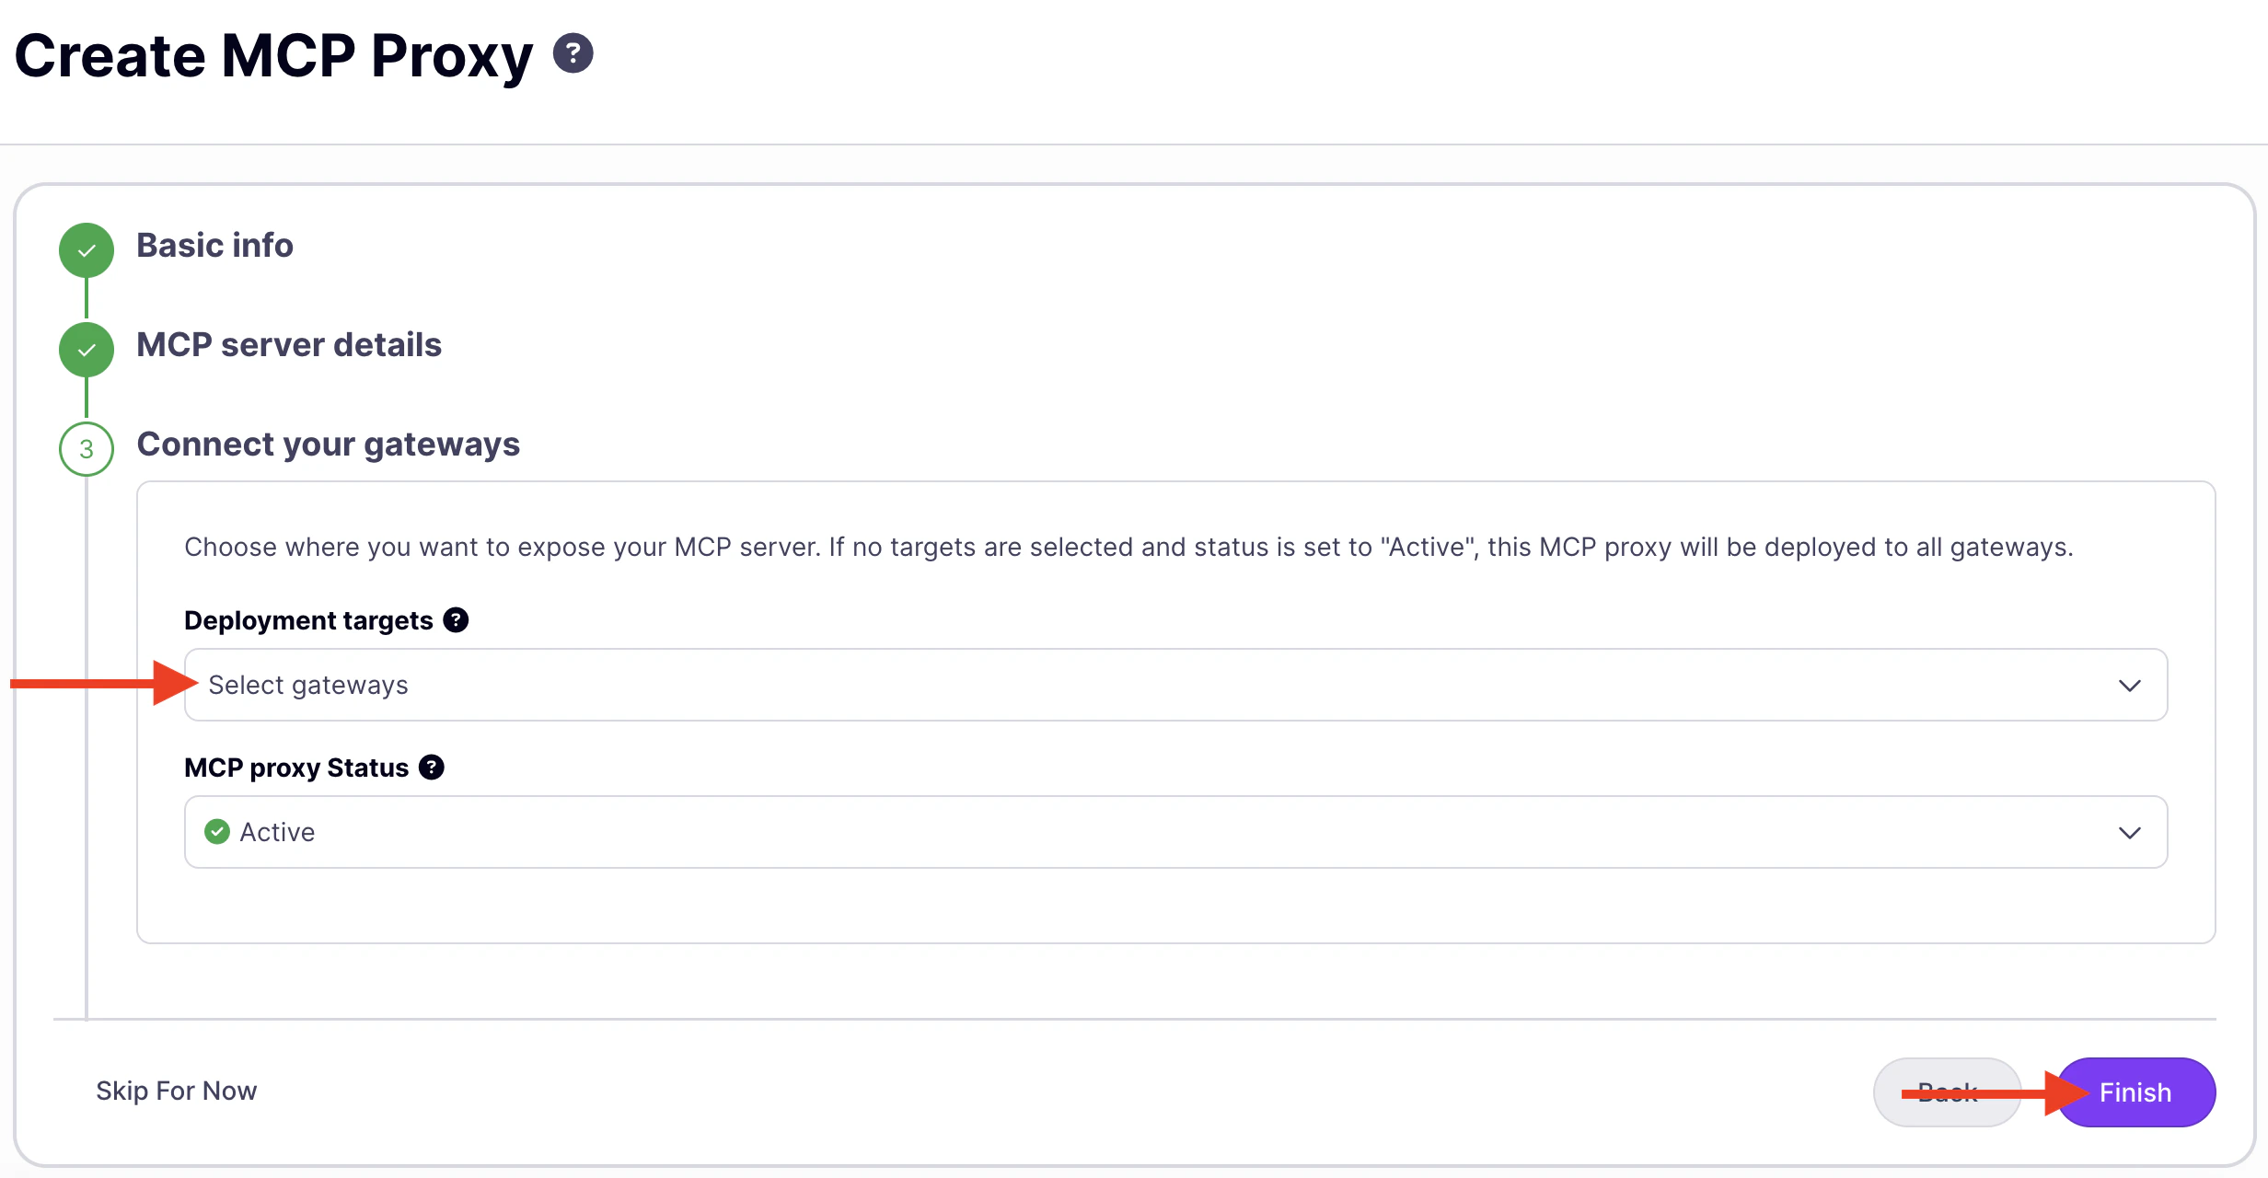2268x1178 pixels.
Task: Open the Deployment targets help tooltip icon
Action: (456, 620)
